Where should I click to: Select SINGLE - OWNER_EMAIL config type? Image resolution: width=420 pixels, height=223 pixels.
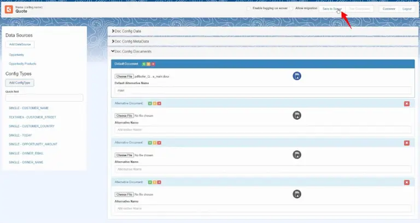click(26, 154)
